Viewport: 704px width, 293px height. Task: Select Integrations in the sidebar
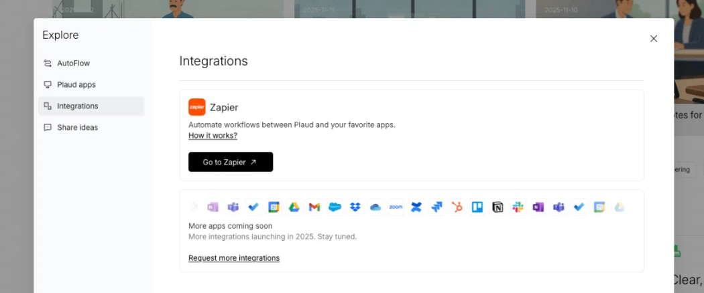pos(91,106)
